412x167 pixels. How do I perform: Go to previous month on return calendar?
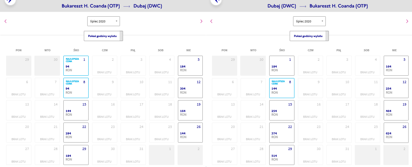point(211,21)
